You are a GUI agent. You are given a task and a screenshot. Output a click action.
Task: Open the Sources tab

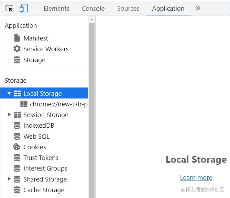[x=128, y=9]
